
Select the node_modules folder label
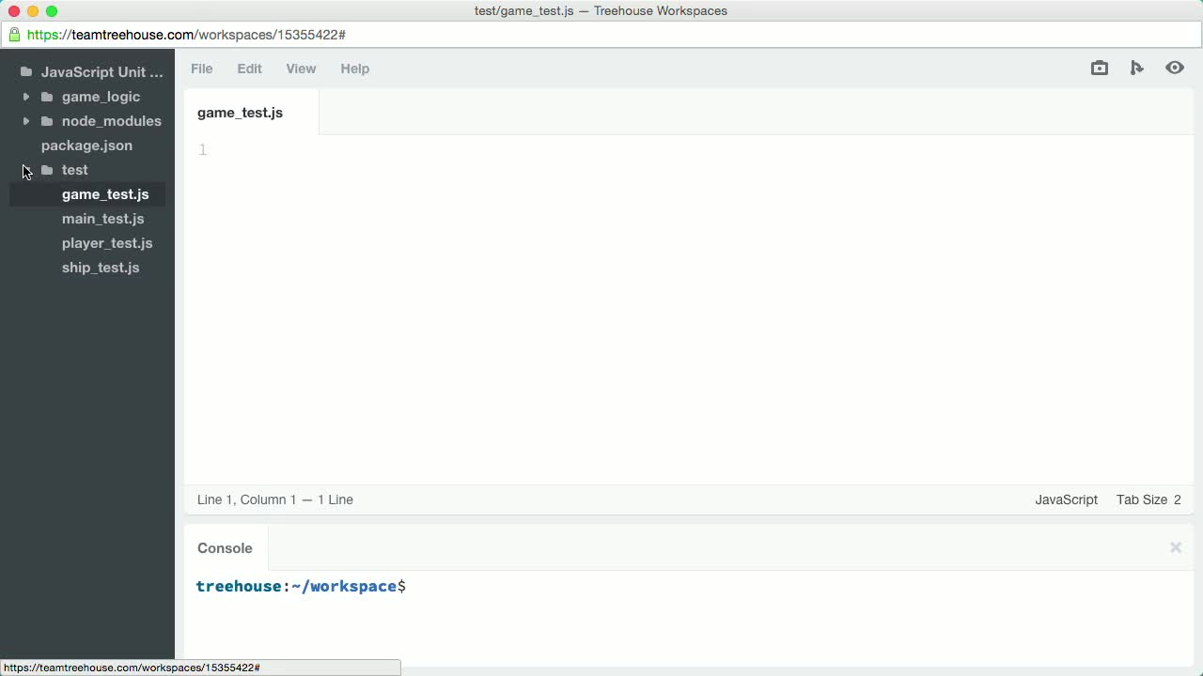pos(112,121)
